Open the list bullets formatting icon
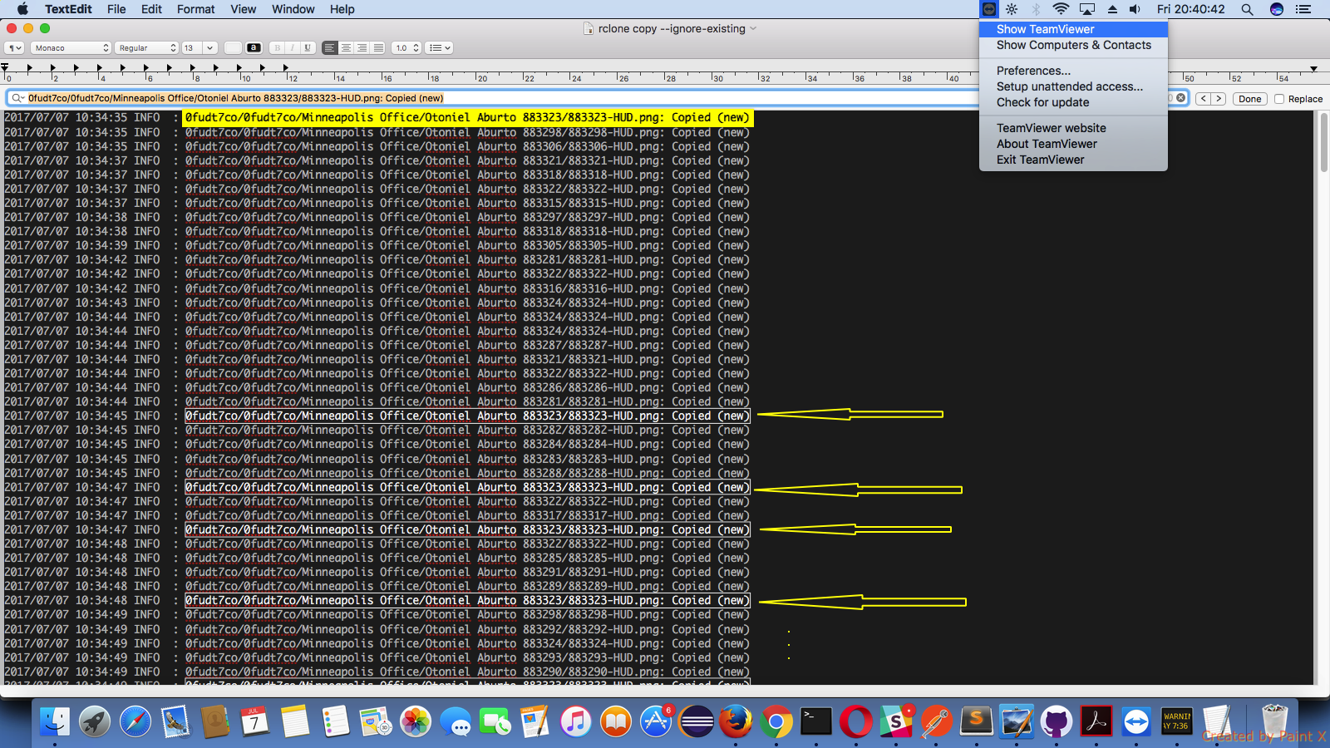The width and height of the screenshot is (1330, 748). pyautogui.click(x=438, y=47)
